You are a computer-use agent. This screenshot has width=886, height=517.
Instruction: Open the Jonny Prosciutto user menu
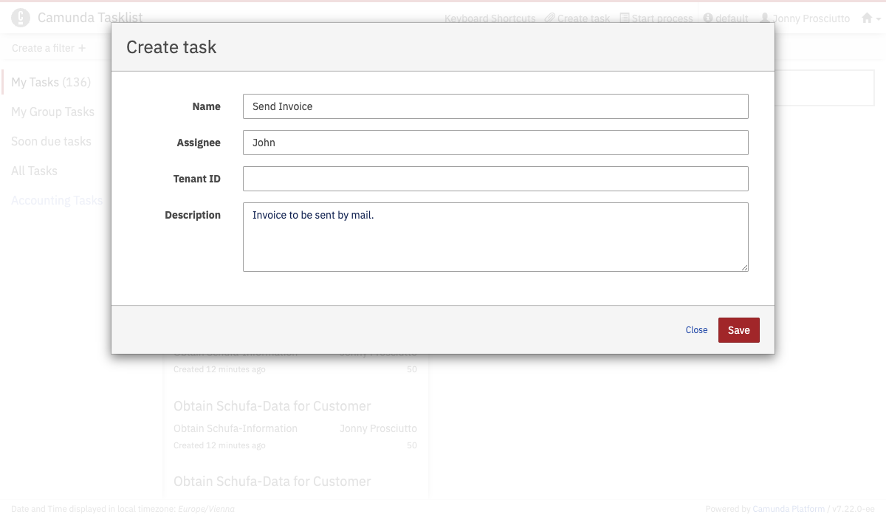[x=805, y=18]
